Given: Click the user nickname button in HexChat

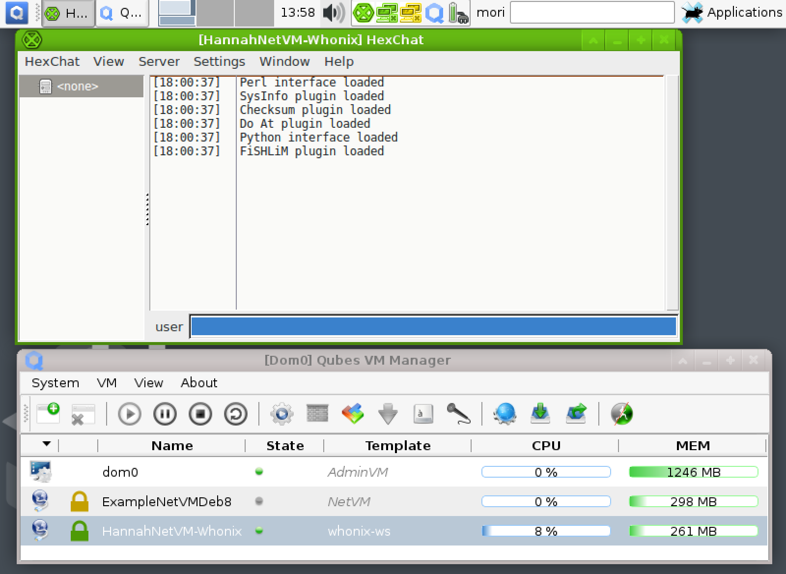Looking at the screenshot, I should click(x=169, y=327).
